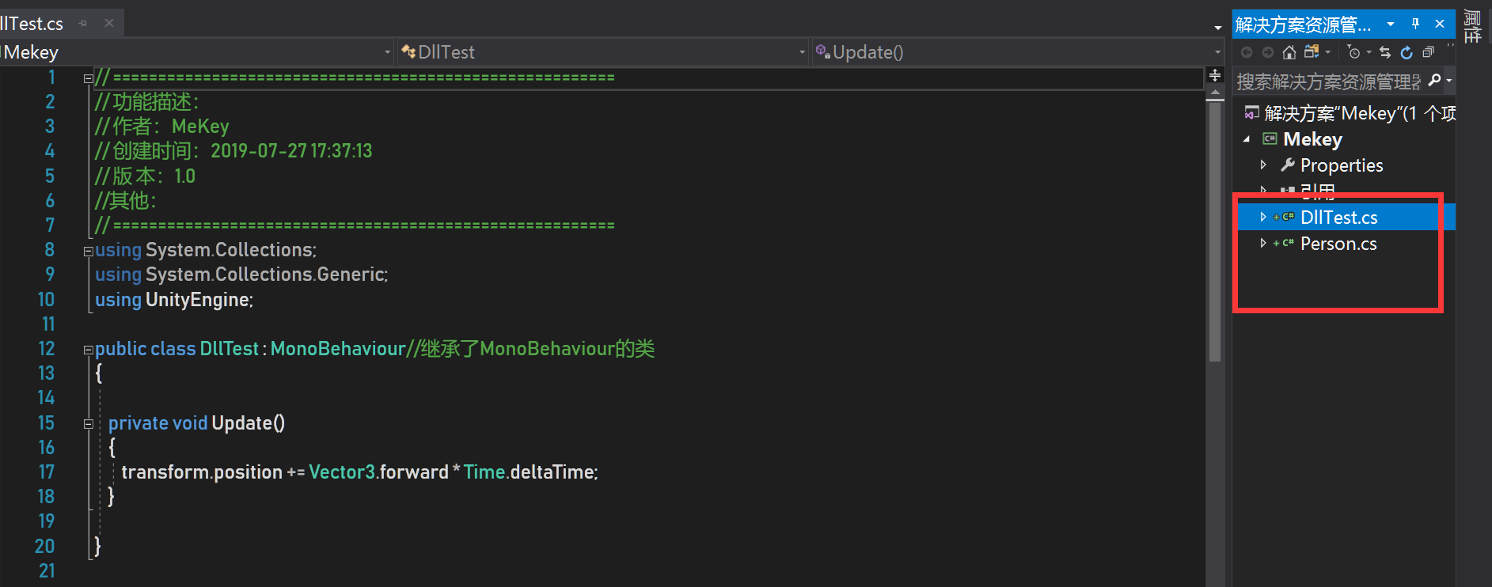
Task: Refresh the Solution Explorer tree
Action: coord(1407,52)
